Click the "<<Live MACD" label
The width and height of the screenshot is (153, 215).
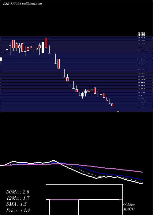129,207
